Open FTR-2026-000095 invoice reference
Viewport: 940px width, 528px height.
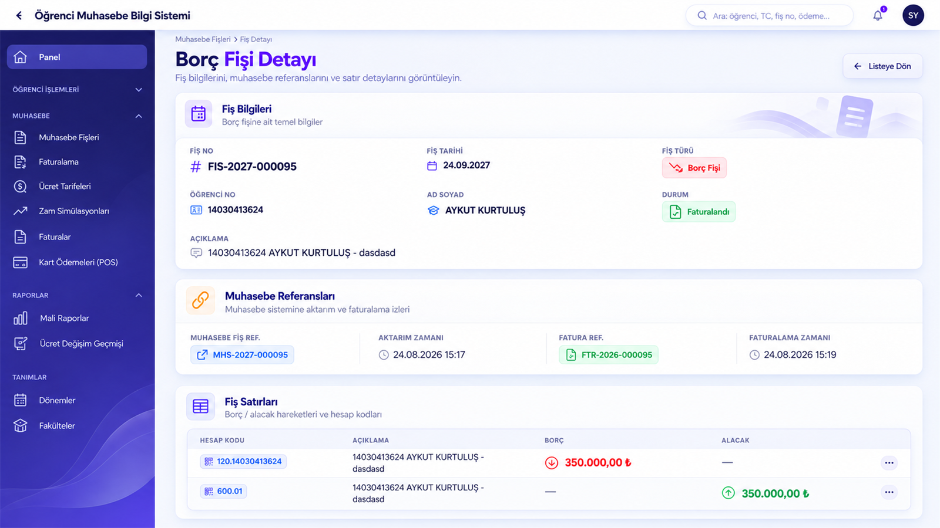pyautogui.click(x=609, y=355)
